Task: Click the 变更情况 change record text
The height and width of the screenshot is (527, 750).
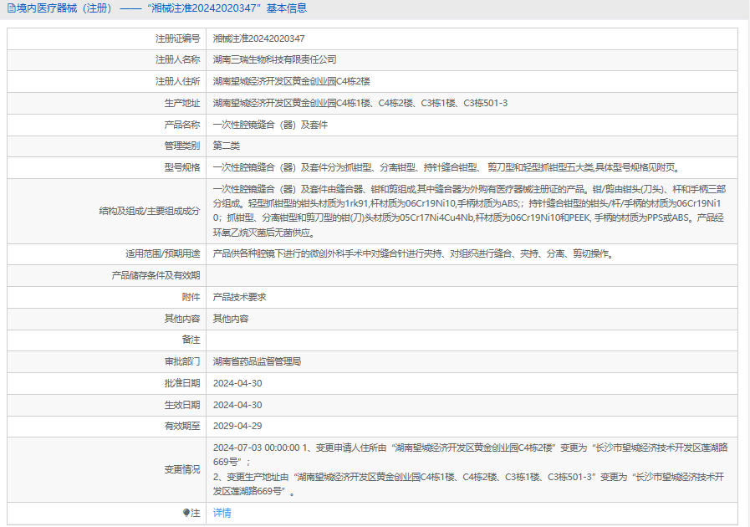Action: [470, 469]
